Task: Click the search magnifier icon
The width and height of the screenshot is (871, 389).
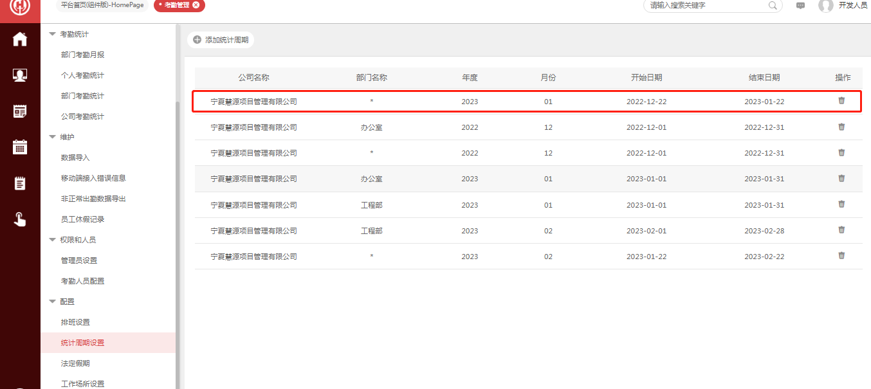Action: coord(773,5)
